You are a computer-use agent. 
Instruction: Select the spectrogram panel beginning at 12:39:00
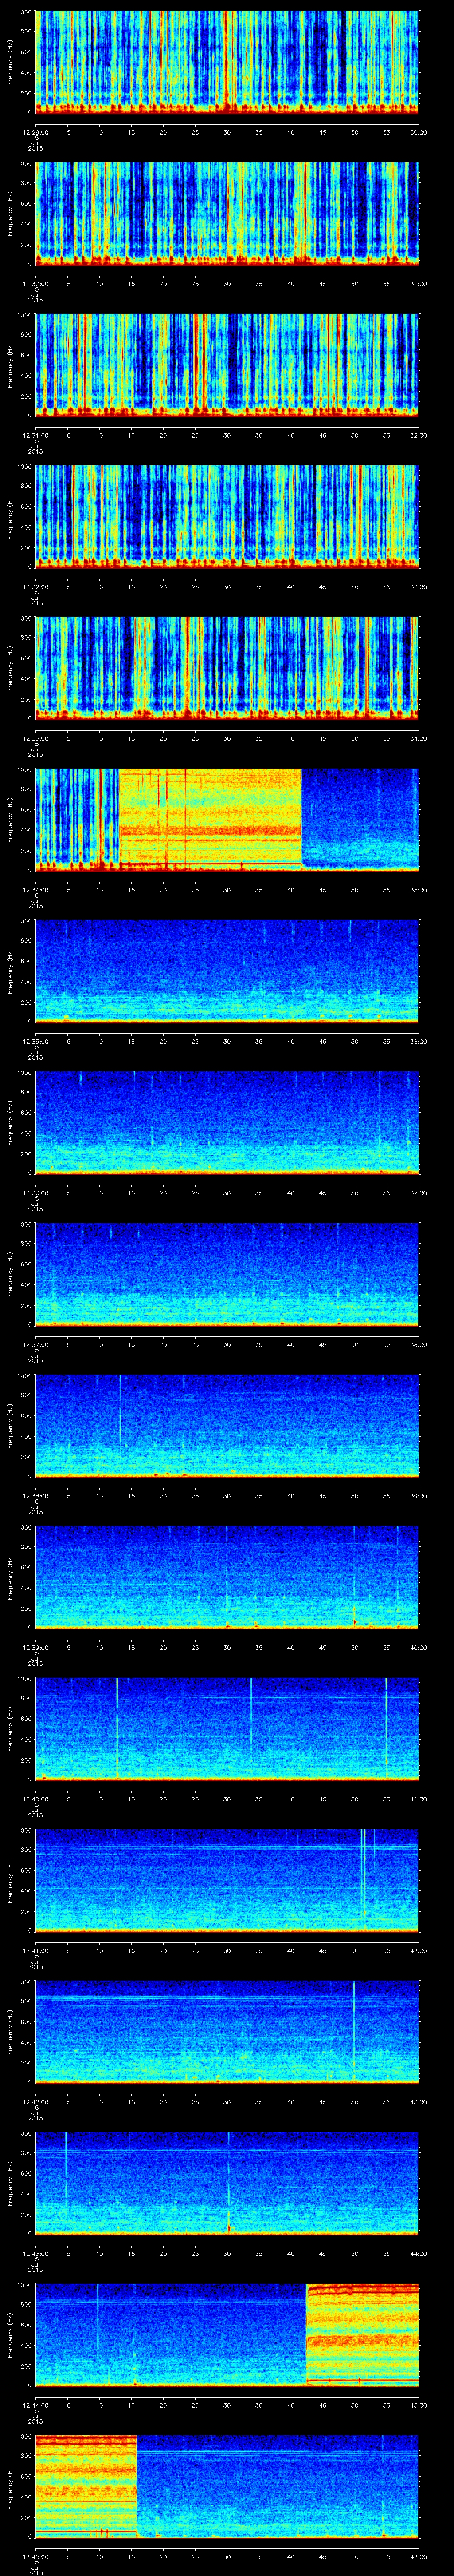coord(227,1577)
